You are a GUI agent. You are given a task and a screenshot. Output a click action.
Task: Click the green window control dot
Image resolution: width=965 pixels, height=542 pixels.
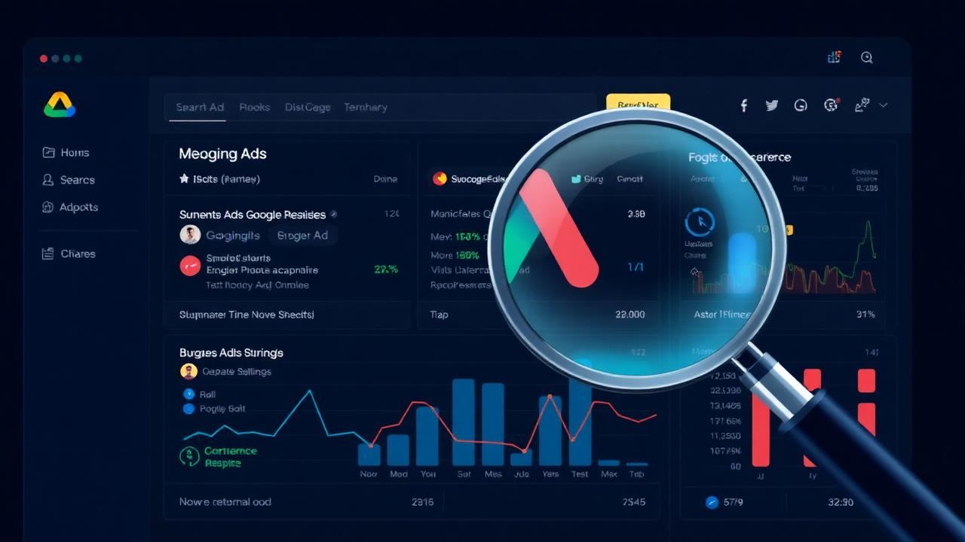point(78,58)
